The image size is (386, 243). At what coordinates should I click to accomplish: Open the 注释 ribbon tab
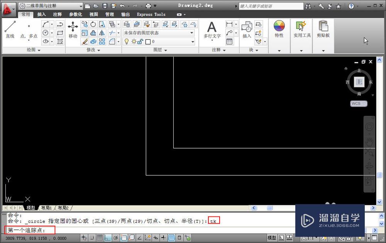pos(58,14)
